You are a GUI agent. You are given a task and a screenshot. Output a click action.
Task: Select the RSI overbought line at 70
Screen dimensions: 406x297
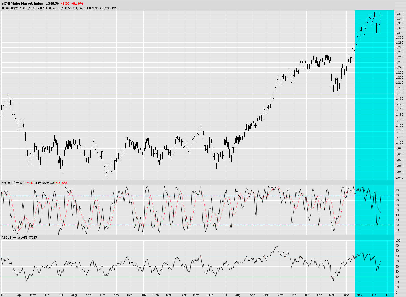[197, 256]
